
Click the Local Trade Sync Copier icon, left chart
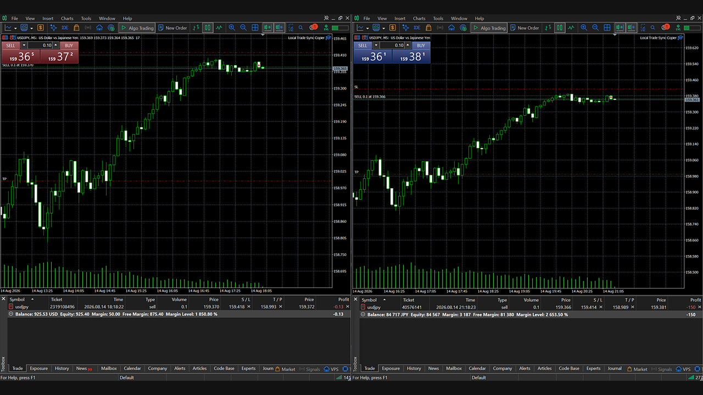[328, 38]
